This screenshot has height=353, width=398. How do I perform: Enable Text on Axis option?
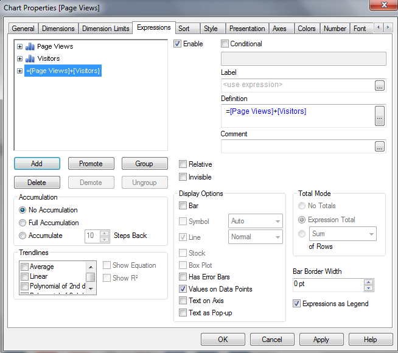(x=183, y=301)
